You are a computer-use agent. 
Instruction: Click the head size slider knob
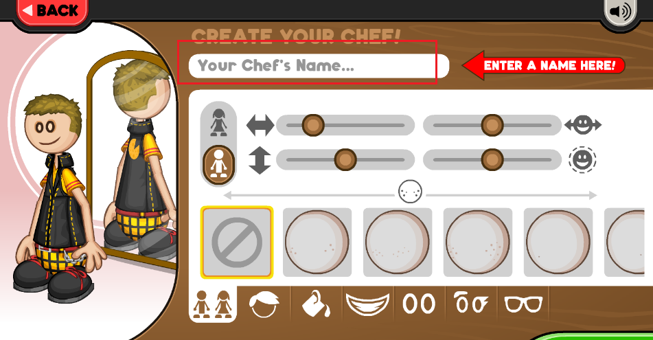[x=492, y=159]
